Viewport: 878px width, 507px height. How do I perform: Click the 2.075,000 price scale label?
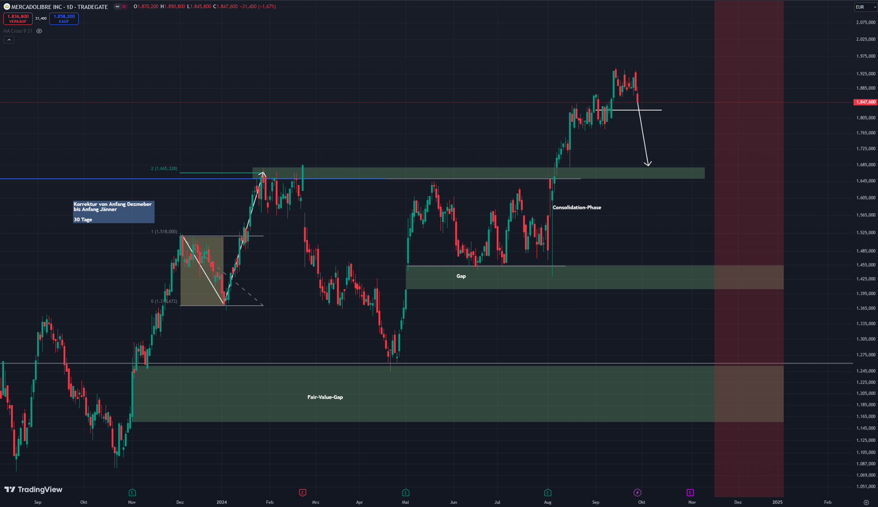pyautogui.click(x=866, y=22)
